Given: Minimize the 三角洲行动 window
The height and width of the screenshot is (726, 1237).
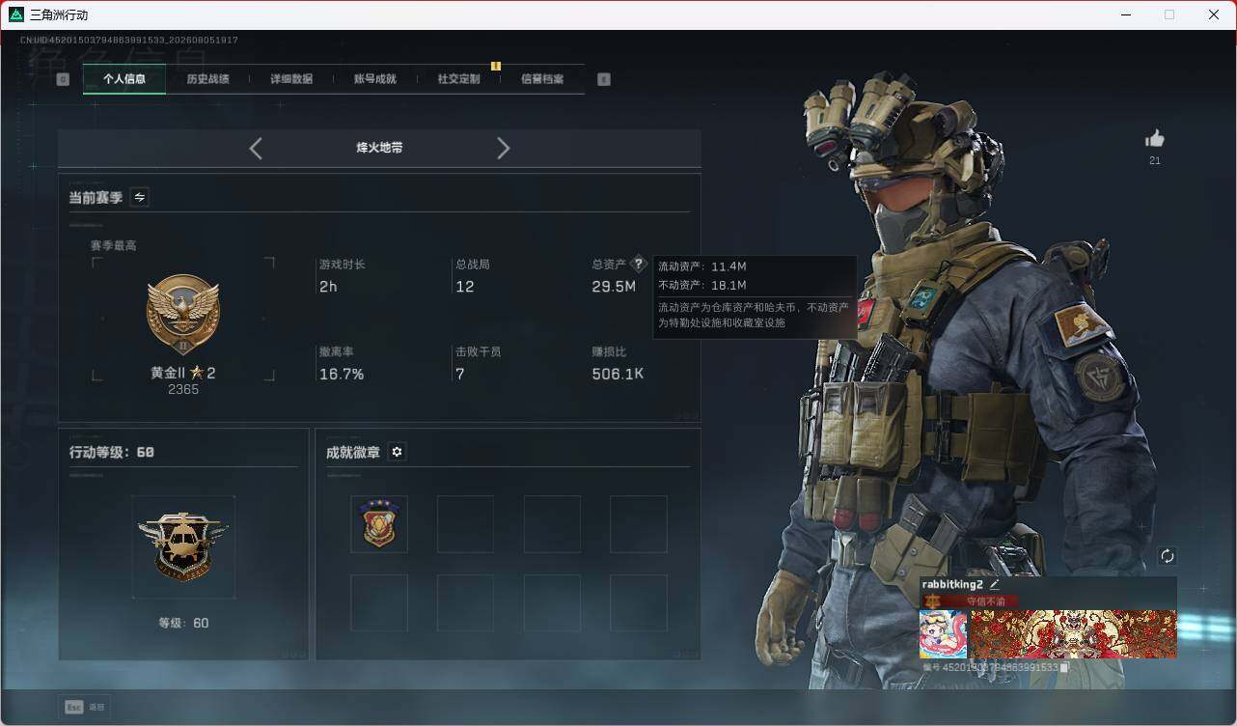Looking at the screenshot, I should click(1126, 14).
